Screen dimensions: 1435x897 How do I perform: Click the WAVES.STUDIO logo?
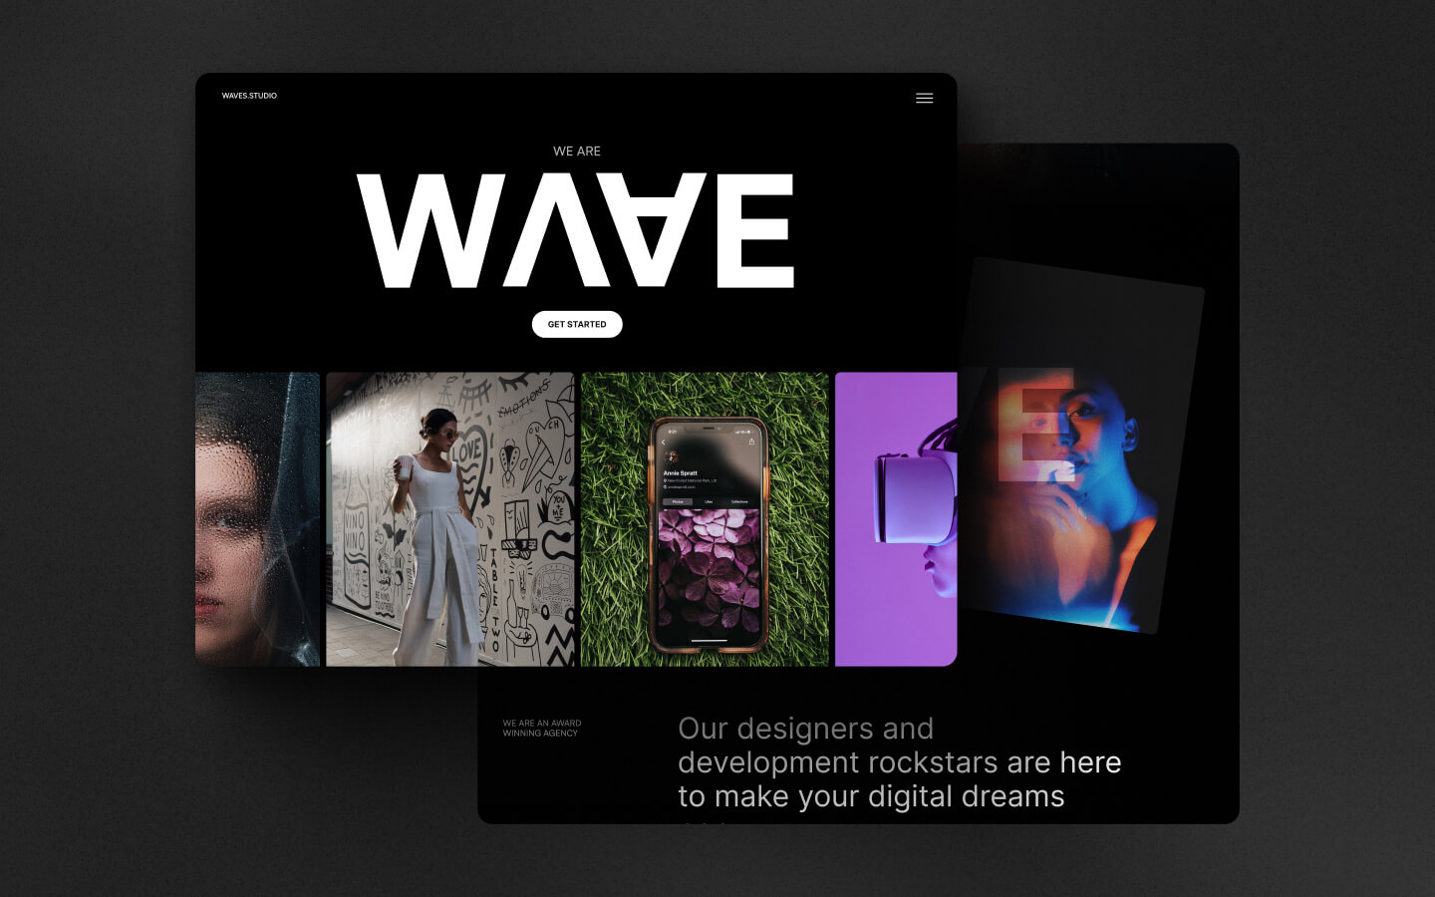point(249,96)
